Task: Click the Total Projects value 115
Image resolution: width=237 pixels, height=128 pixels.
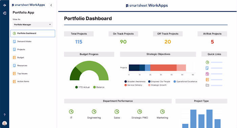Action: tap(79, 42)
